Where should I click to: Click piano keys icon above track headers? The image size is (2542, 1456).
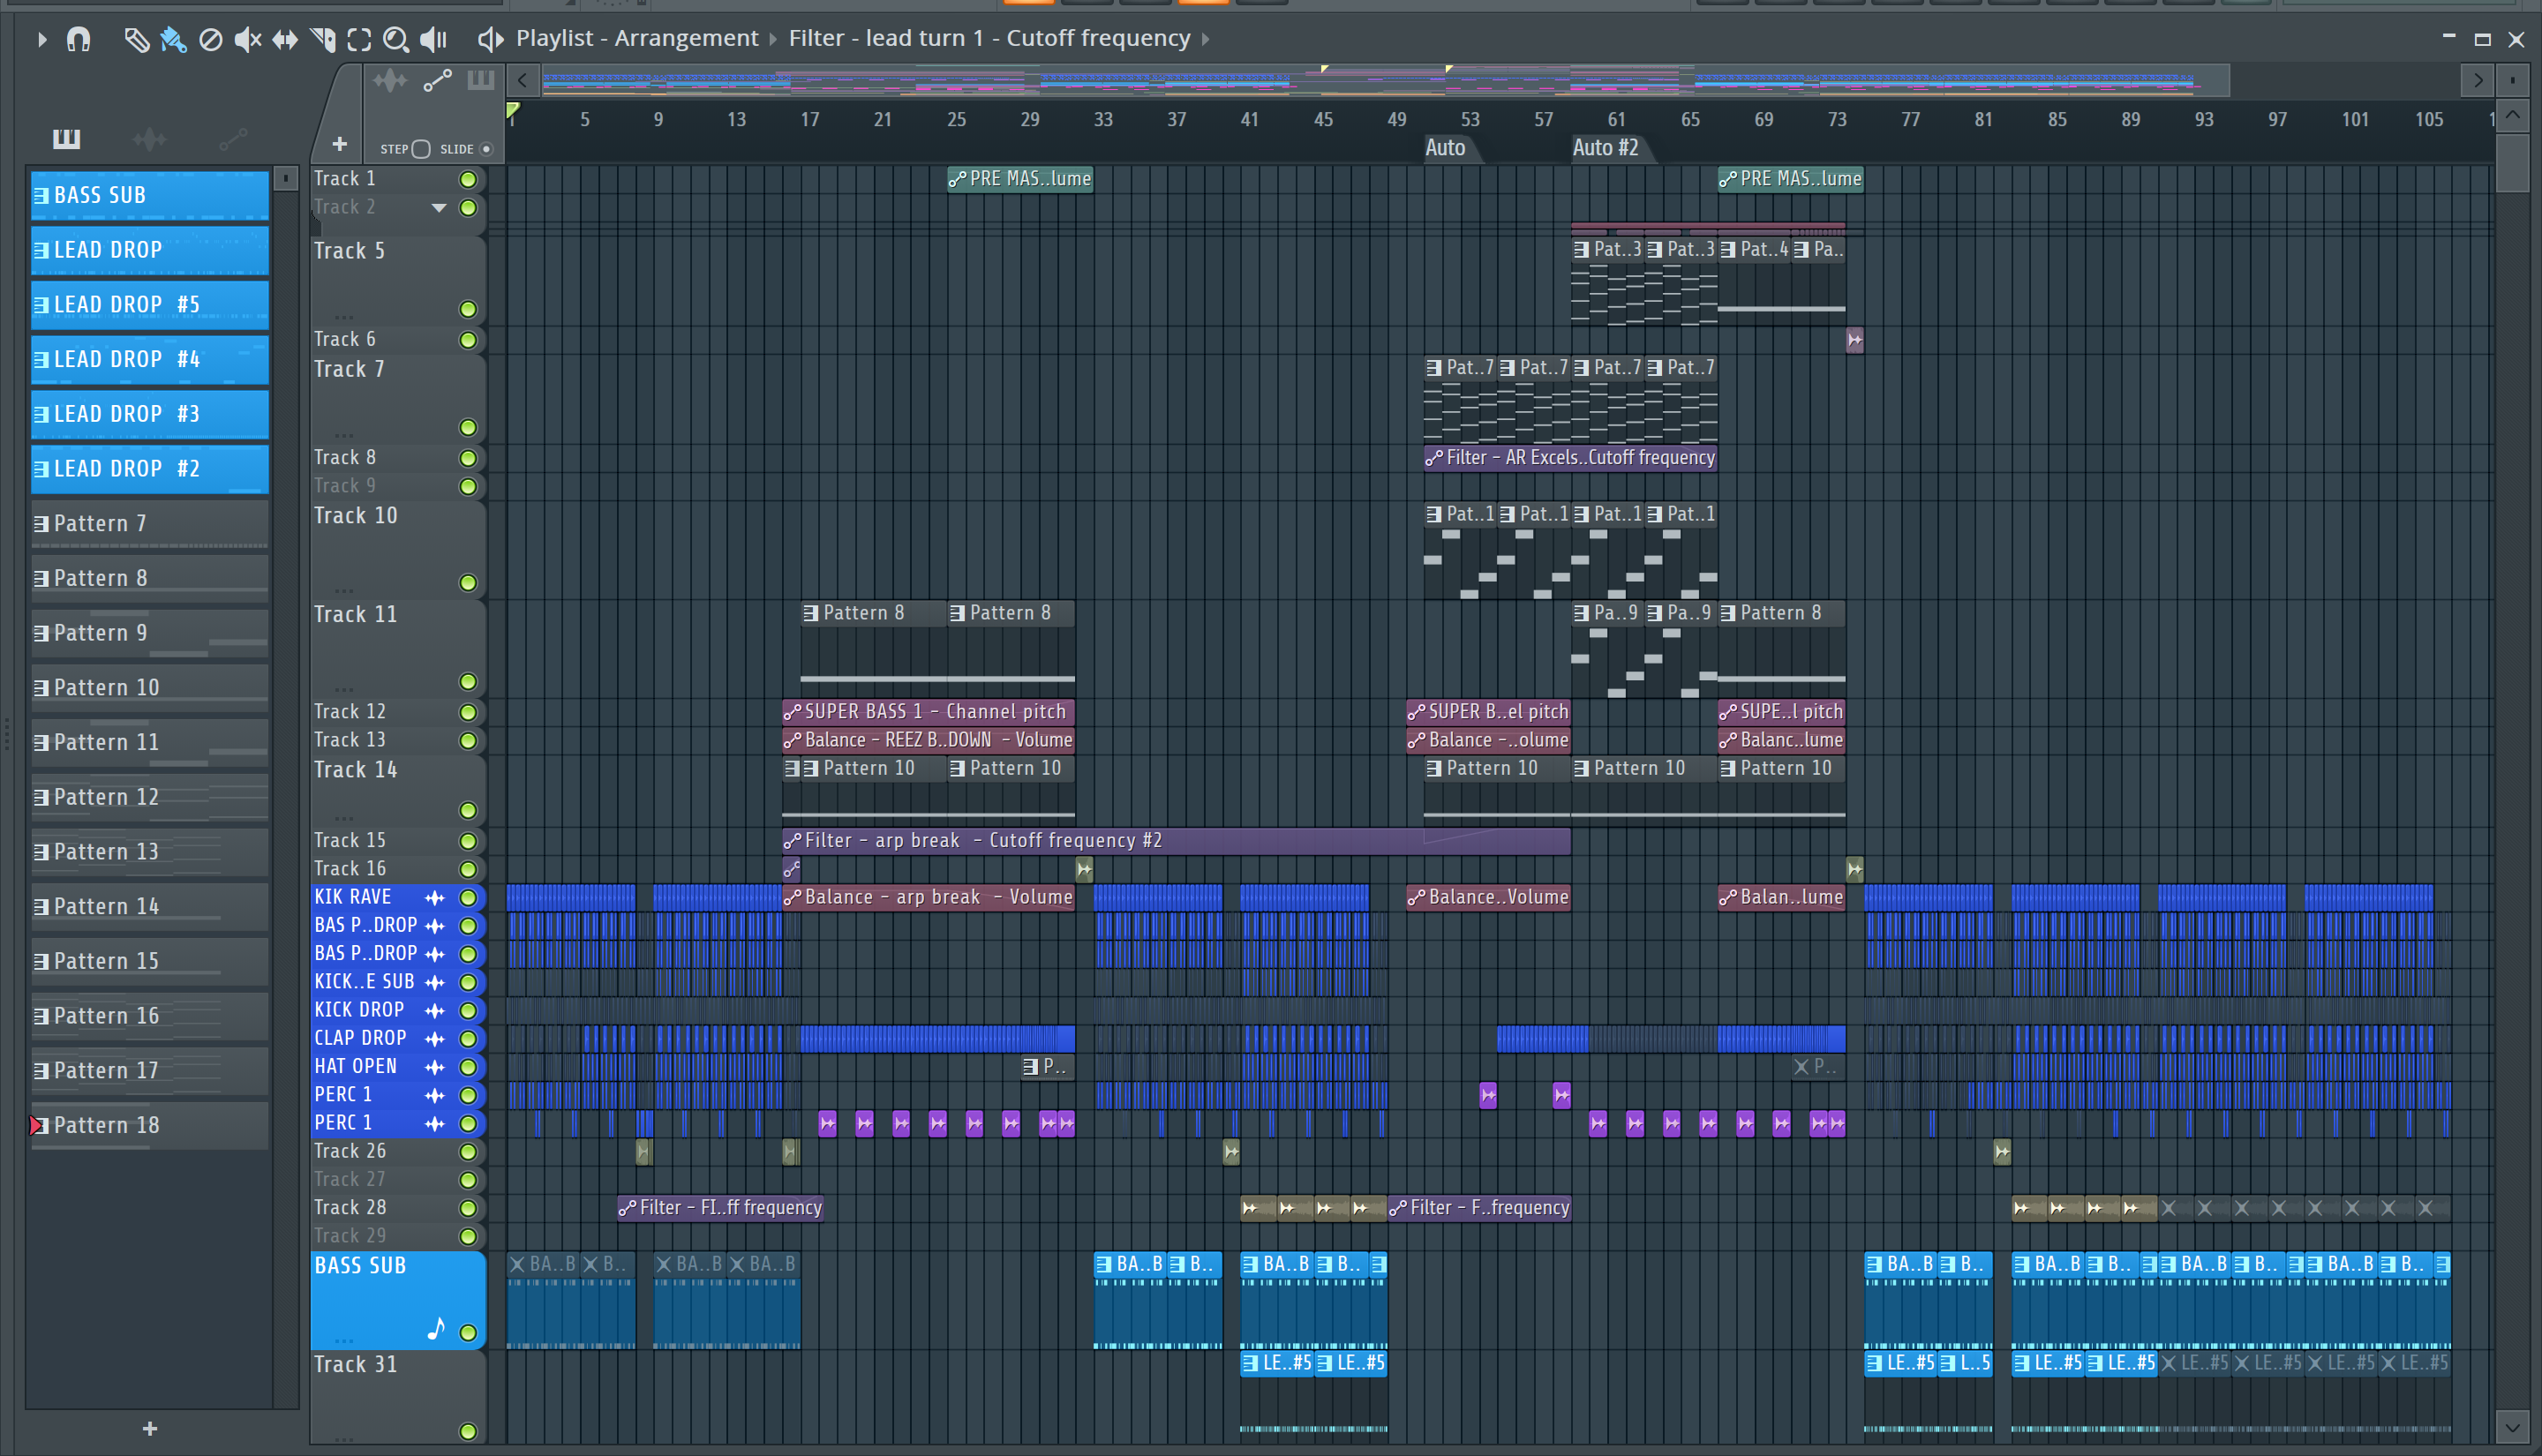481,80
